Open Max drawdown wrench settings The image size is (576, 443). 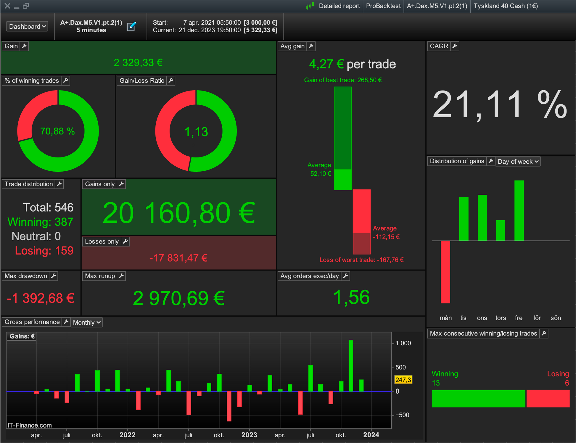[x=54, y=276]
